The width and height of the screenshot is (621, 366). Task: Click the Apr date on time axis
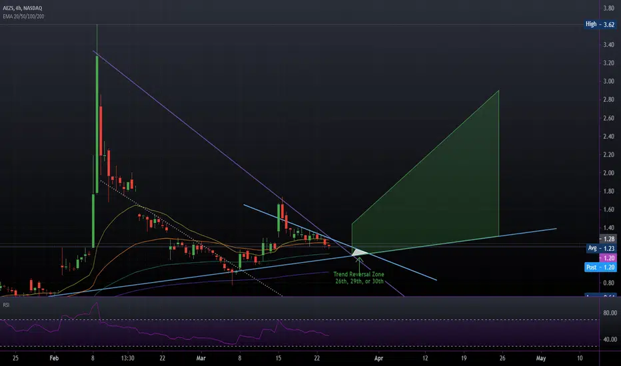(378, 358)
